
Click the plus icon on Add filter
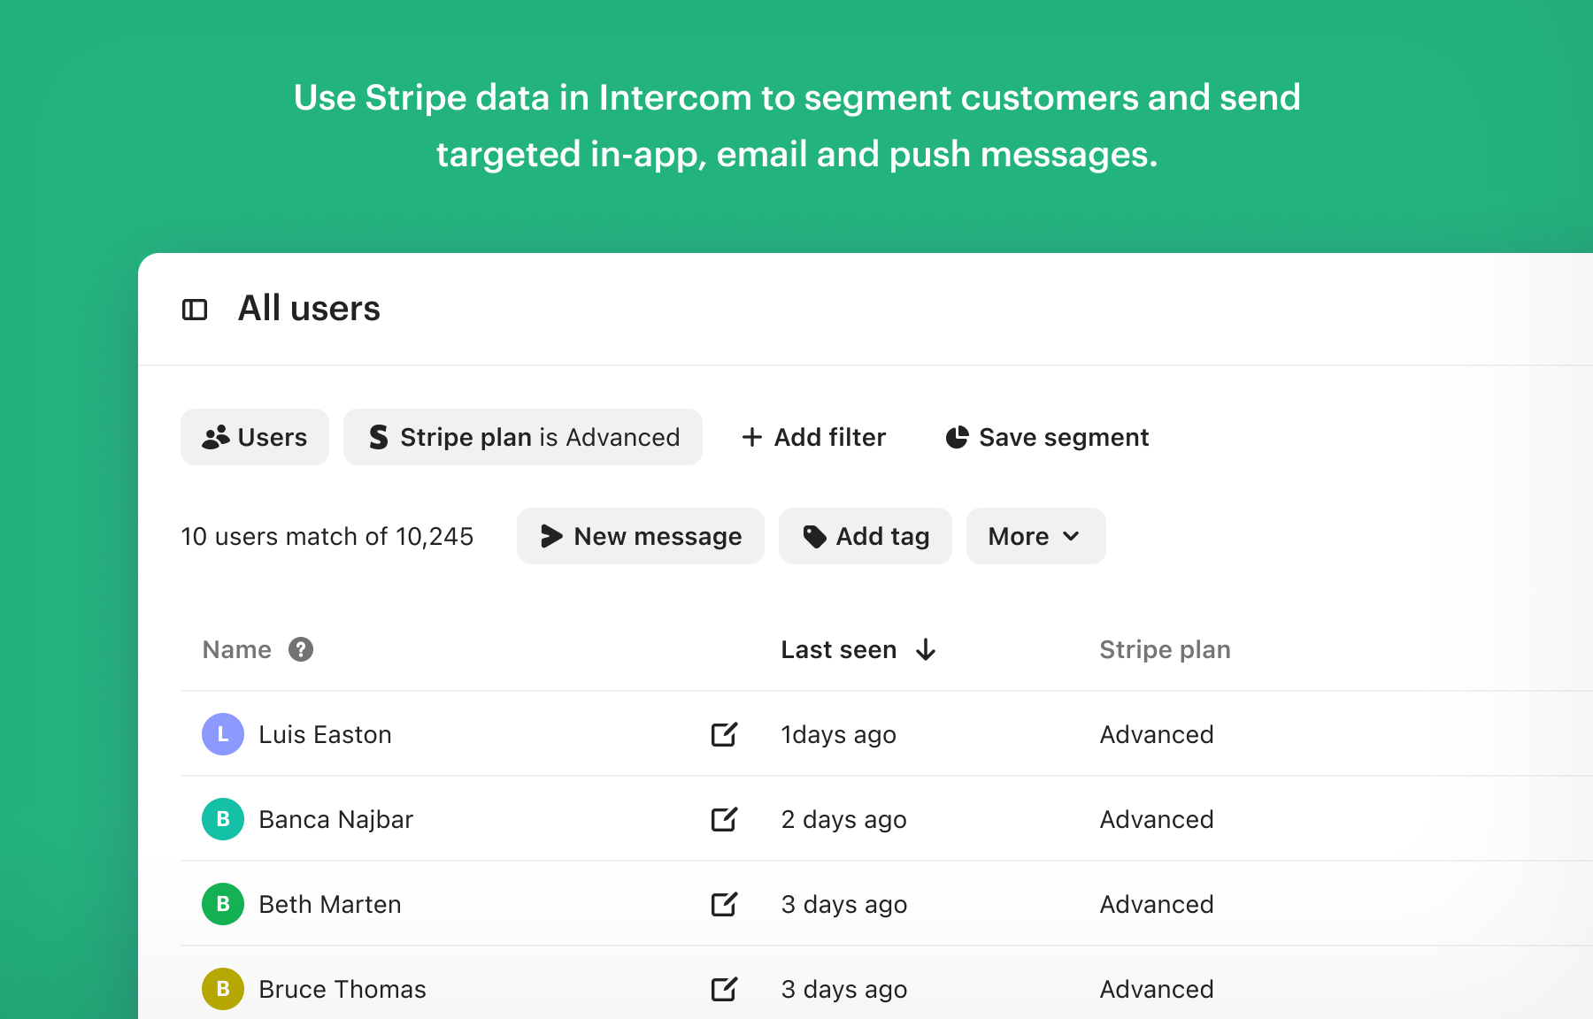[x=751, y=436]
